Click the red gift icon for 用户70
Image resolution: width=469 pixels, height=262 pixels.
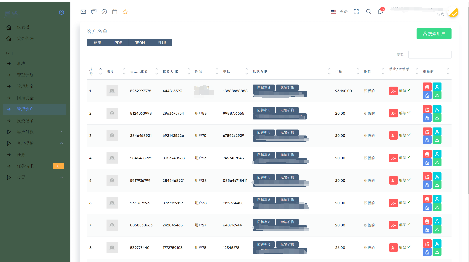point(427,132)
